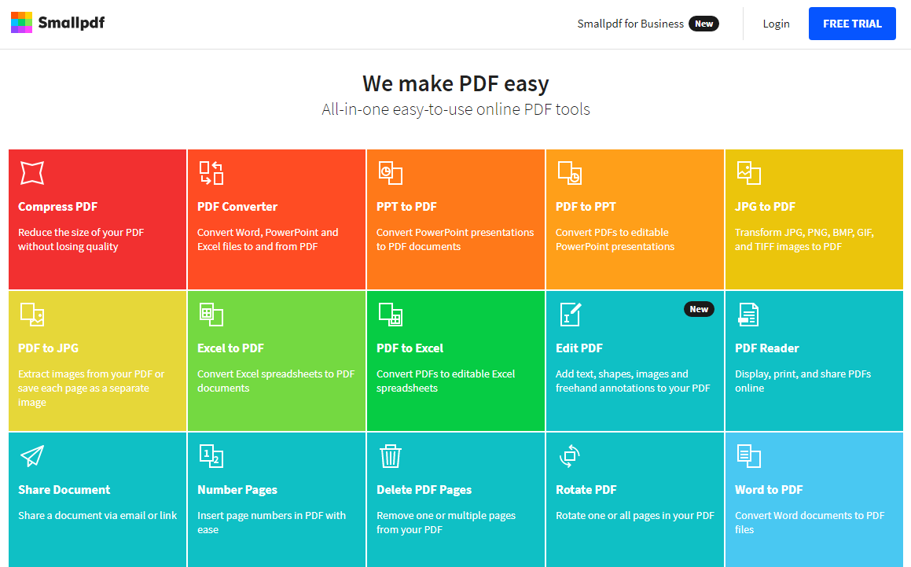The width and height of the screenshot is (911, 567).
Task: Choose the Excel to PDF title
Action: pos(230,348)
